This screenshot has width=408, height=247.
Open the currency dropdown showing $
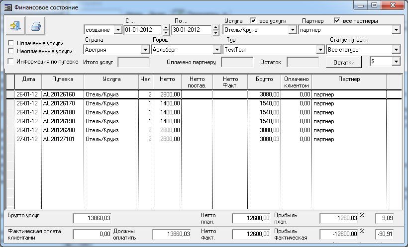[396, 61]
